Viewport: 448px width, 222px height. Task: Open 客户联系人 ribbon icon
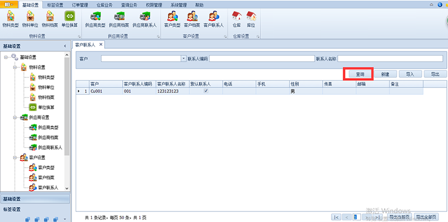pos(213,20)
